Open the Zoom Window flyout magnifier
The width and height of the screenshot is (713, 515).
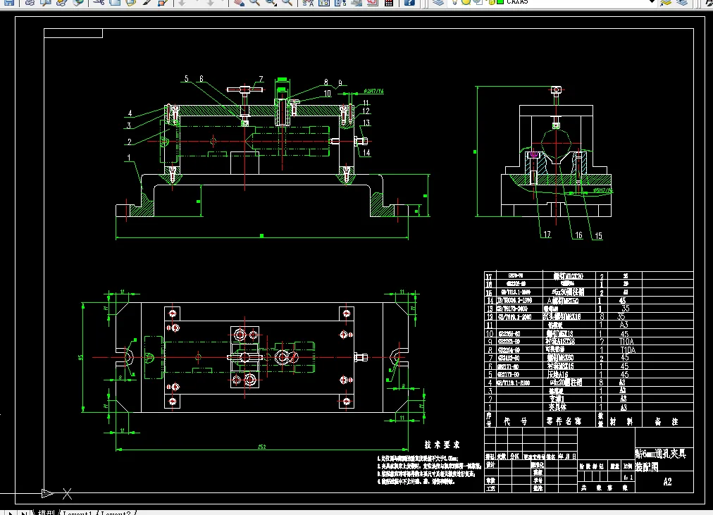click(x=271, y=2)
